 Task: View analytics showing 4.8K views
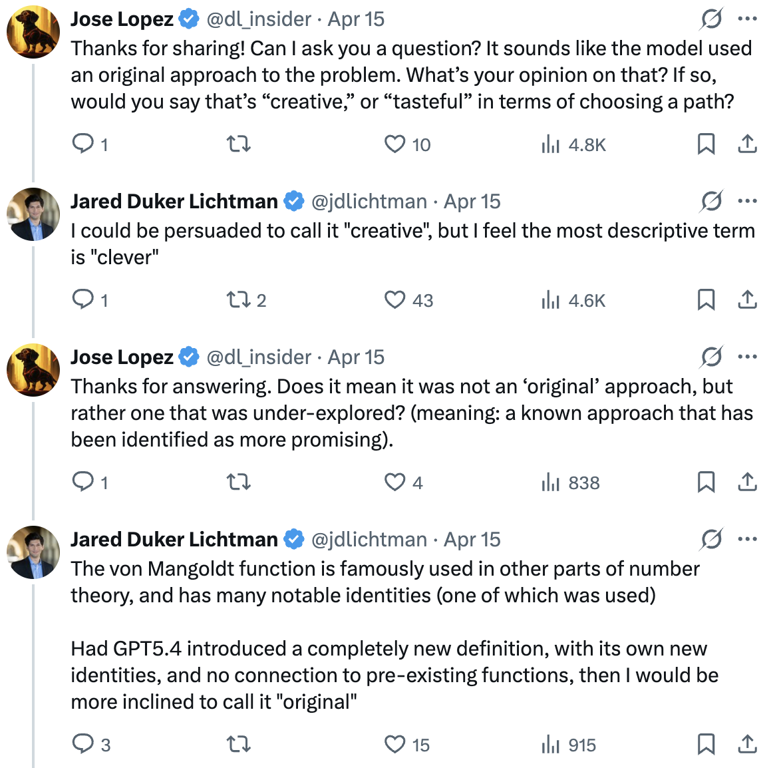[573, 144]
